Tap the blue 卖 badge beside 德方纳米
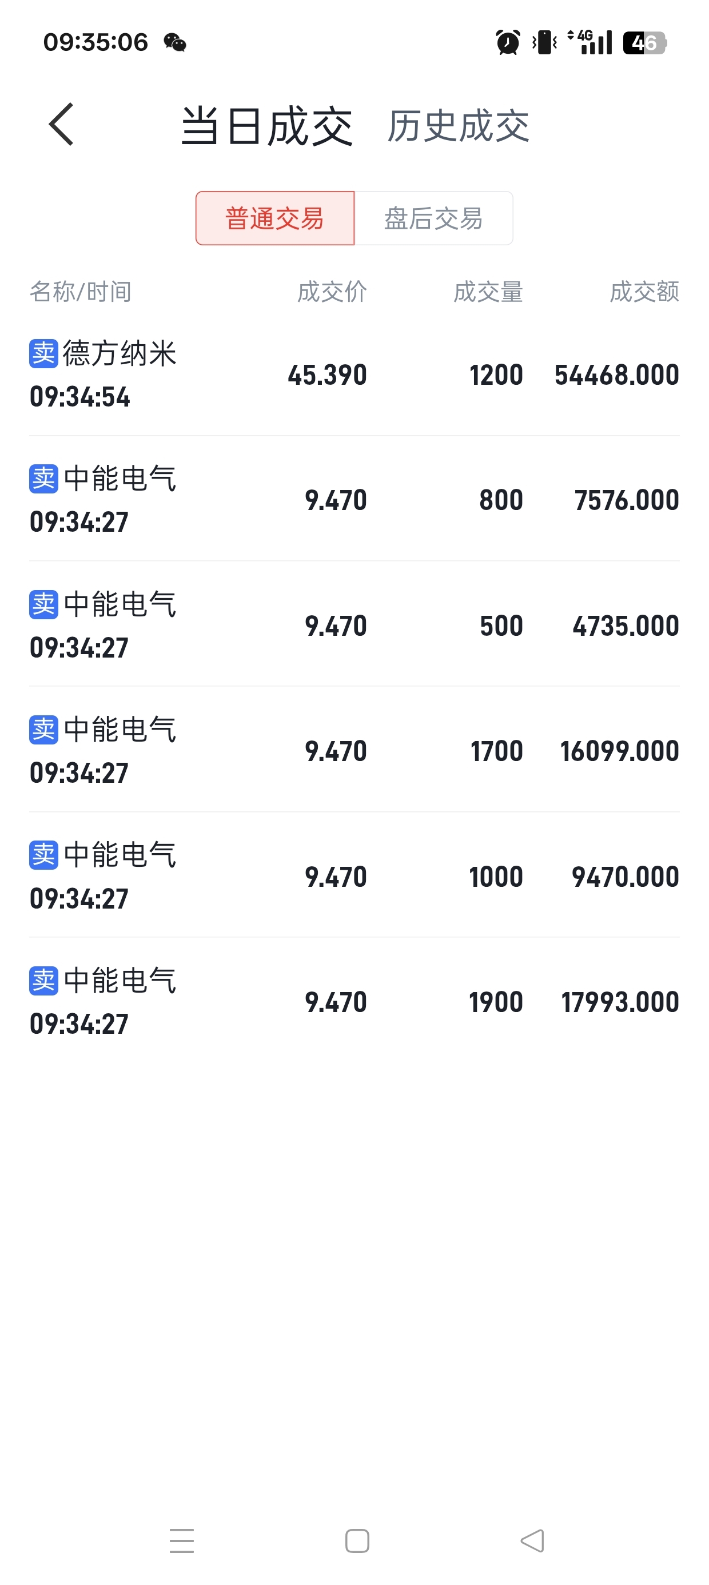709x1585 pixels. tap(43, 354)
